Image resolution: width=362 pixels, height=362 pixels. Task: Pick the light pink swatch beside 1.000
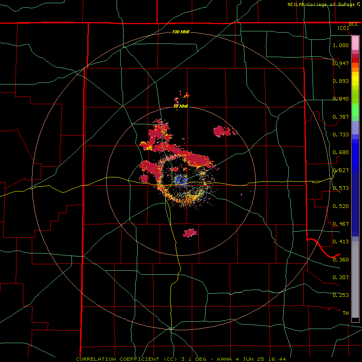tap(355, 43)
